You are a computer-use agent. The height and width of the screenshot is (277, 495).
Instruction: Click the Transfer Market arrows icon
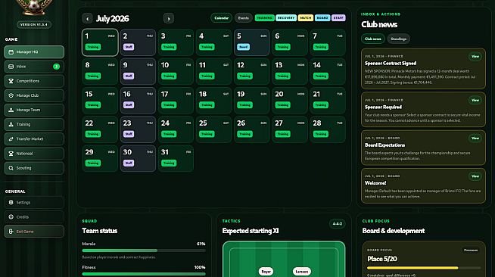[11, 139]
